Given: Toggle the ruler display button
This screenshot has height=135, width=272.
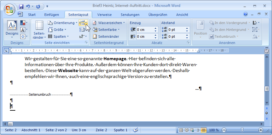Looking at the screenshot, I should [267, 51].
